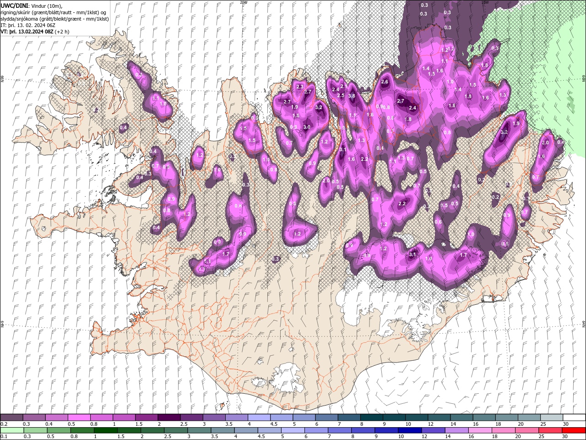Click the darkest purple swatch labeled 2 in upper legend
The width and height of the screenshot is (586, 440).
point(168,418)
